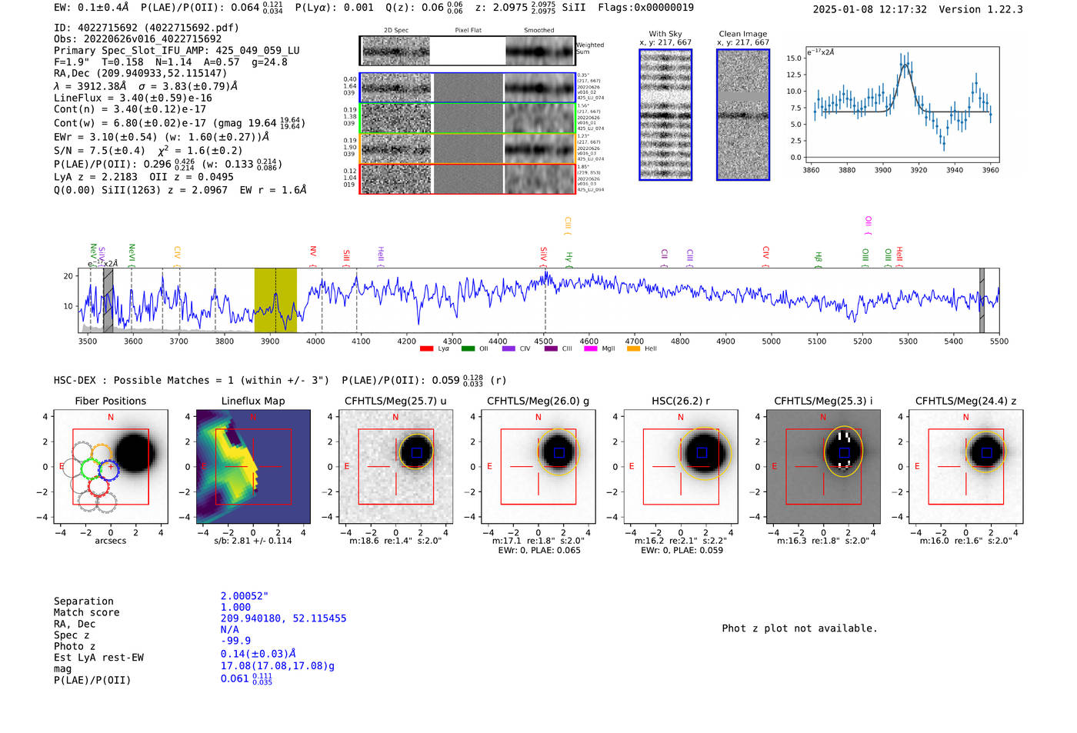Click the green OII legend swatch
1077x733 pixels.
468,349
